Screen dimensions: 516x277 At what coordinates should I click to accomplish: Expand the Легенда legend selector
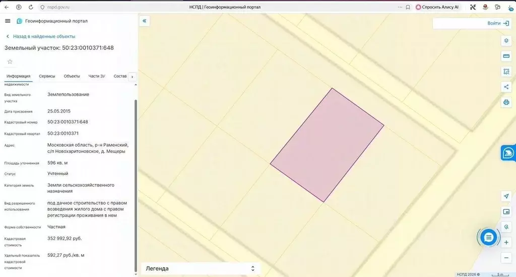[x=200, y=268]
